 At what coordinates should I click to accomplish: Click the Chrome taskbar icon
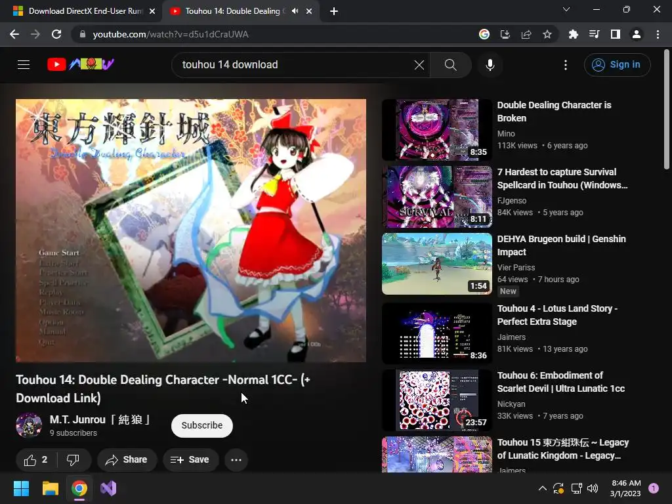tap(79, 488)
